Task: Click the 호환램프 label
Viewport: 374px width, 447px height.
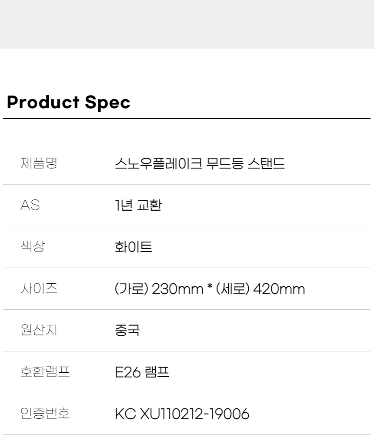Action: click(x=45, y=372)
